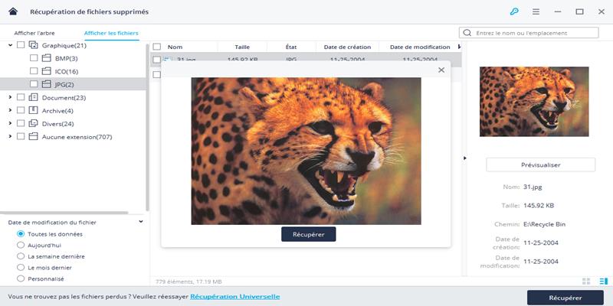Select the Aujourd'hui radio button
The width and height of the screenshot is (613, 306).
tap(21, 245)
